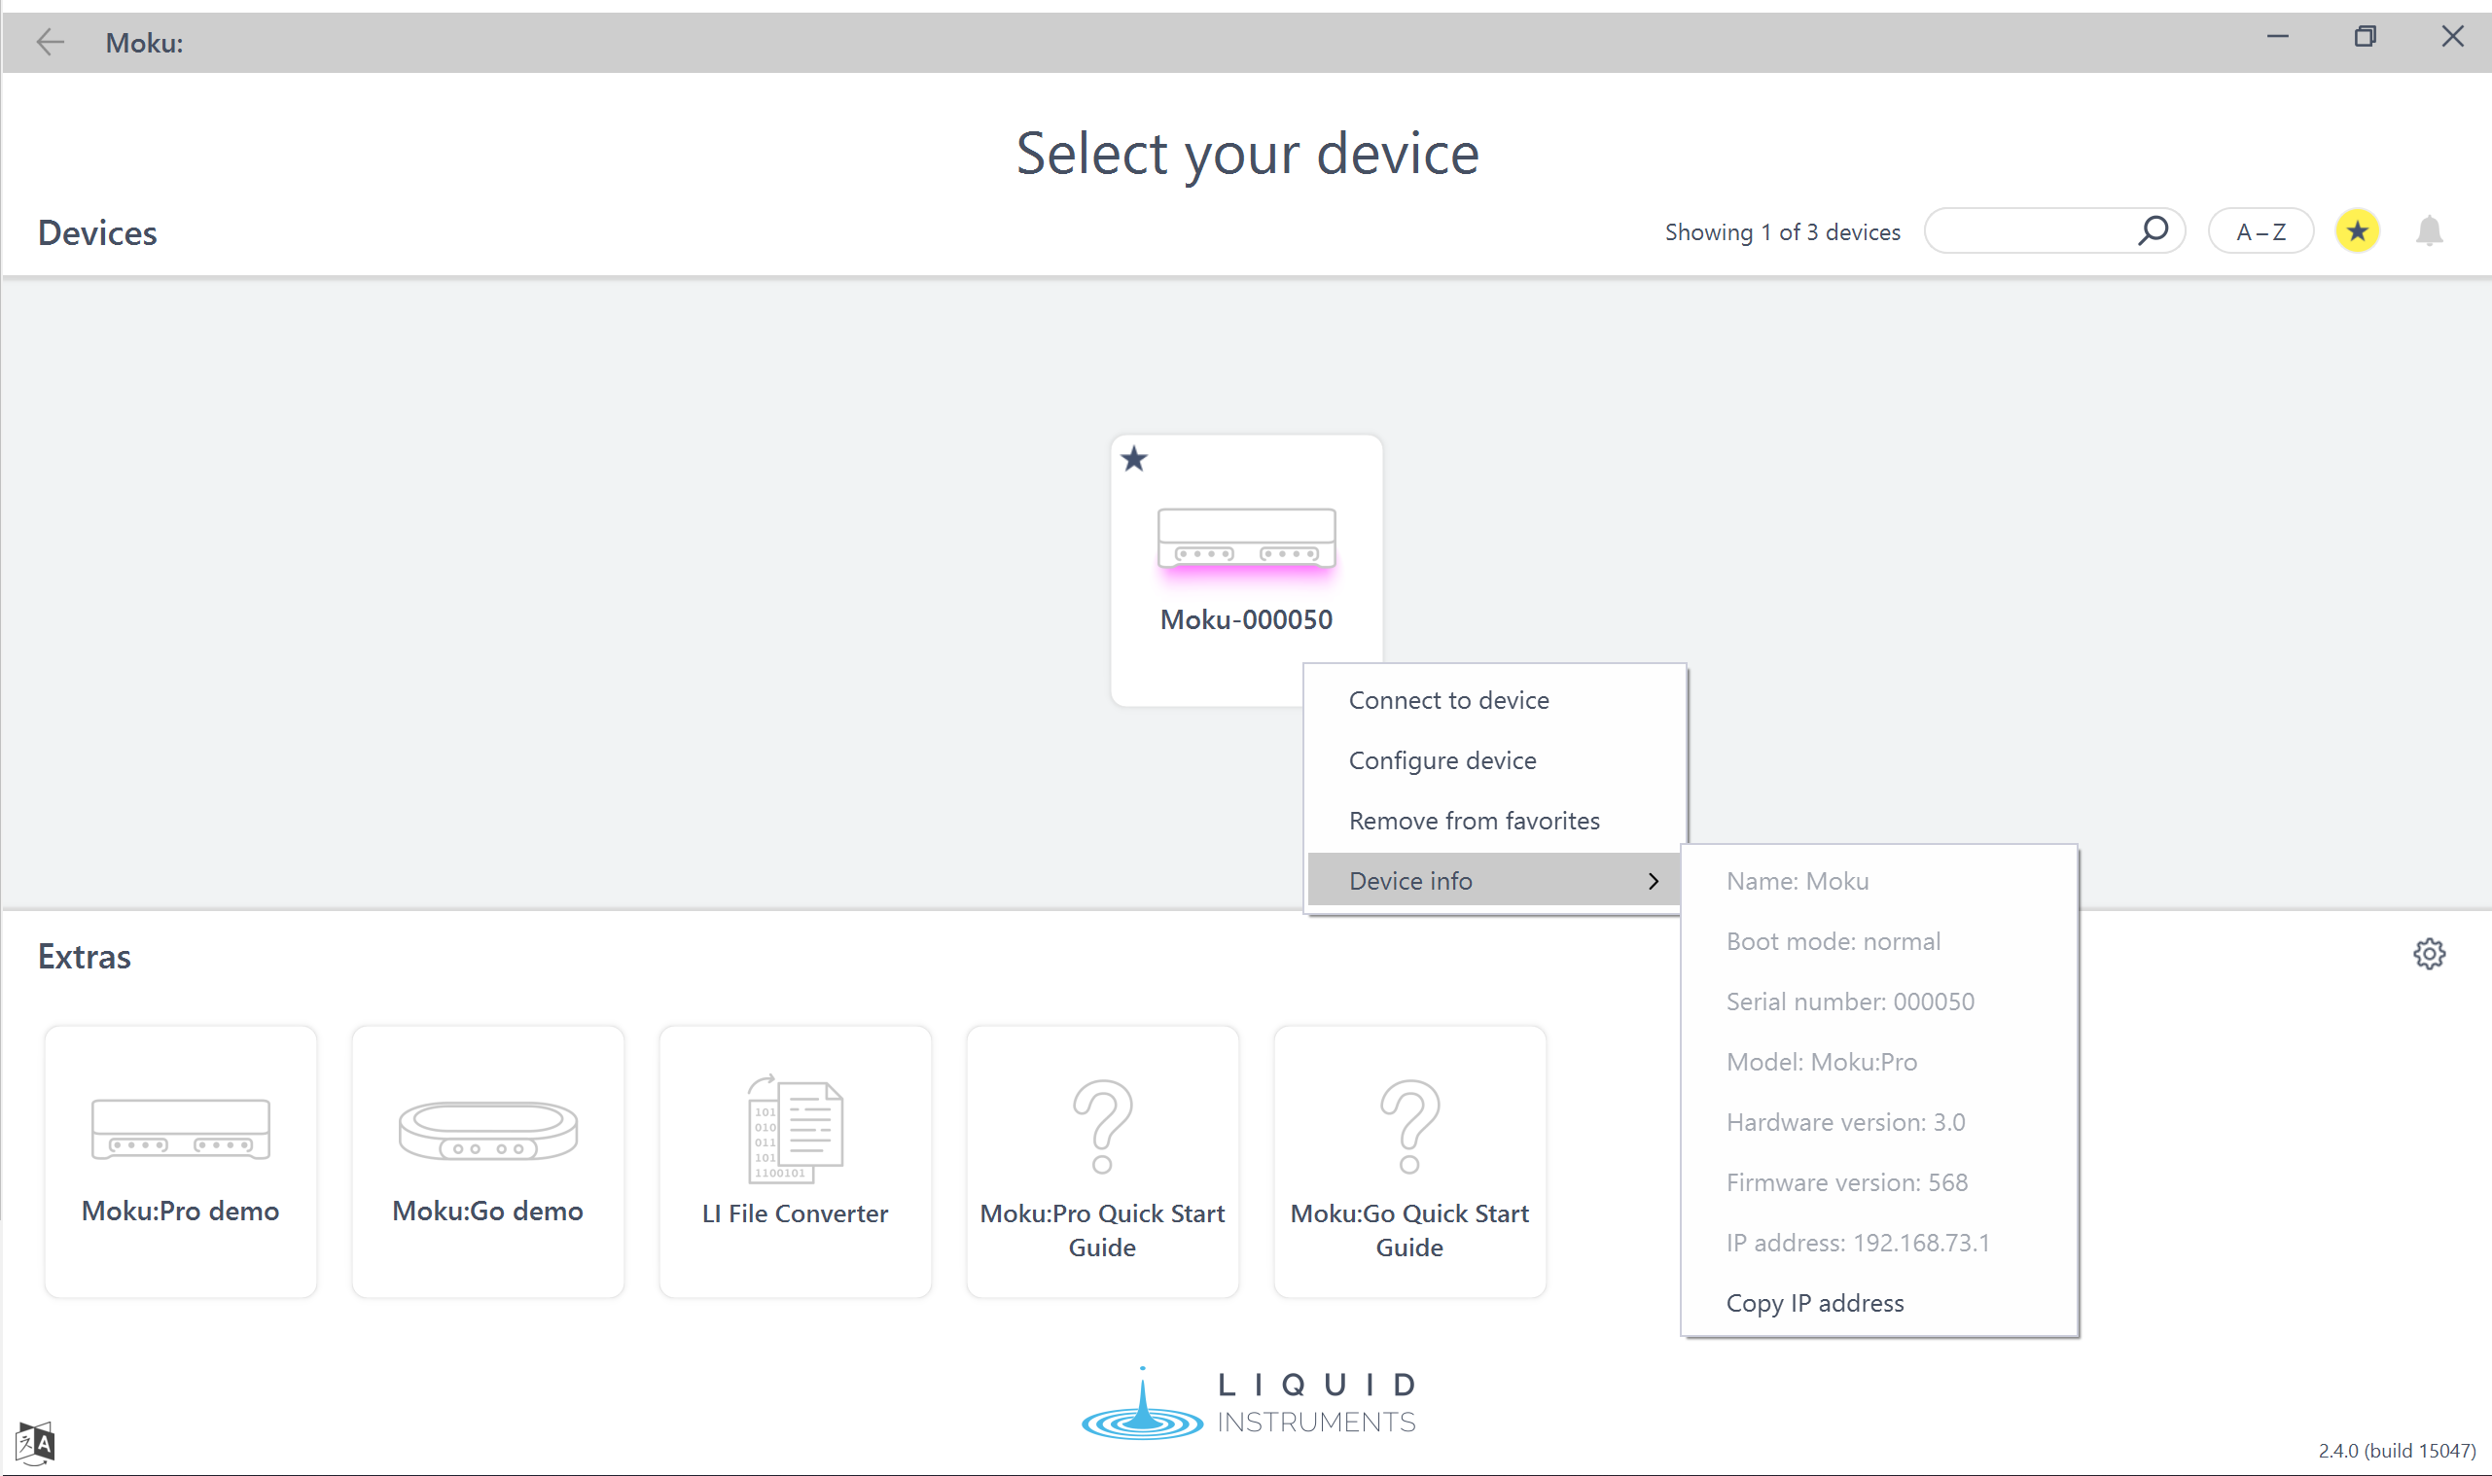
Task: Click Model: Moku:Pro entry
Action: pos(1879,1062)
